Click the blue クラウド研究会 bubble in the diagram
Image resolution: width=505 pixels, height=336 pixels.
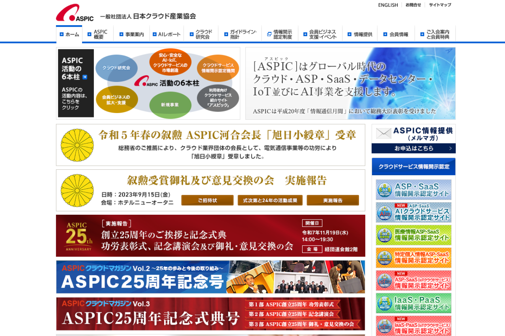[x=116, y=68]
